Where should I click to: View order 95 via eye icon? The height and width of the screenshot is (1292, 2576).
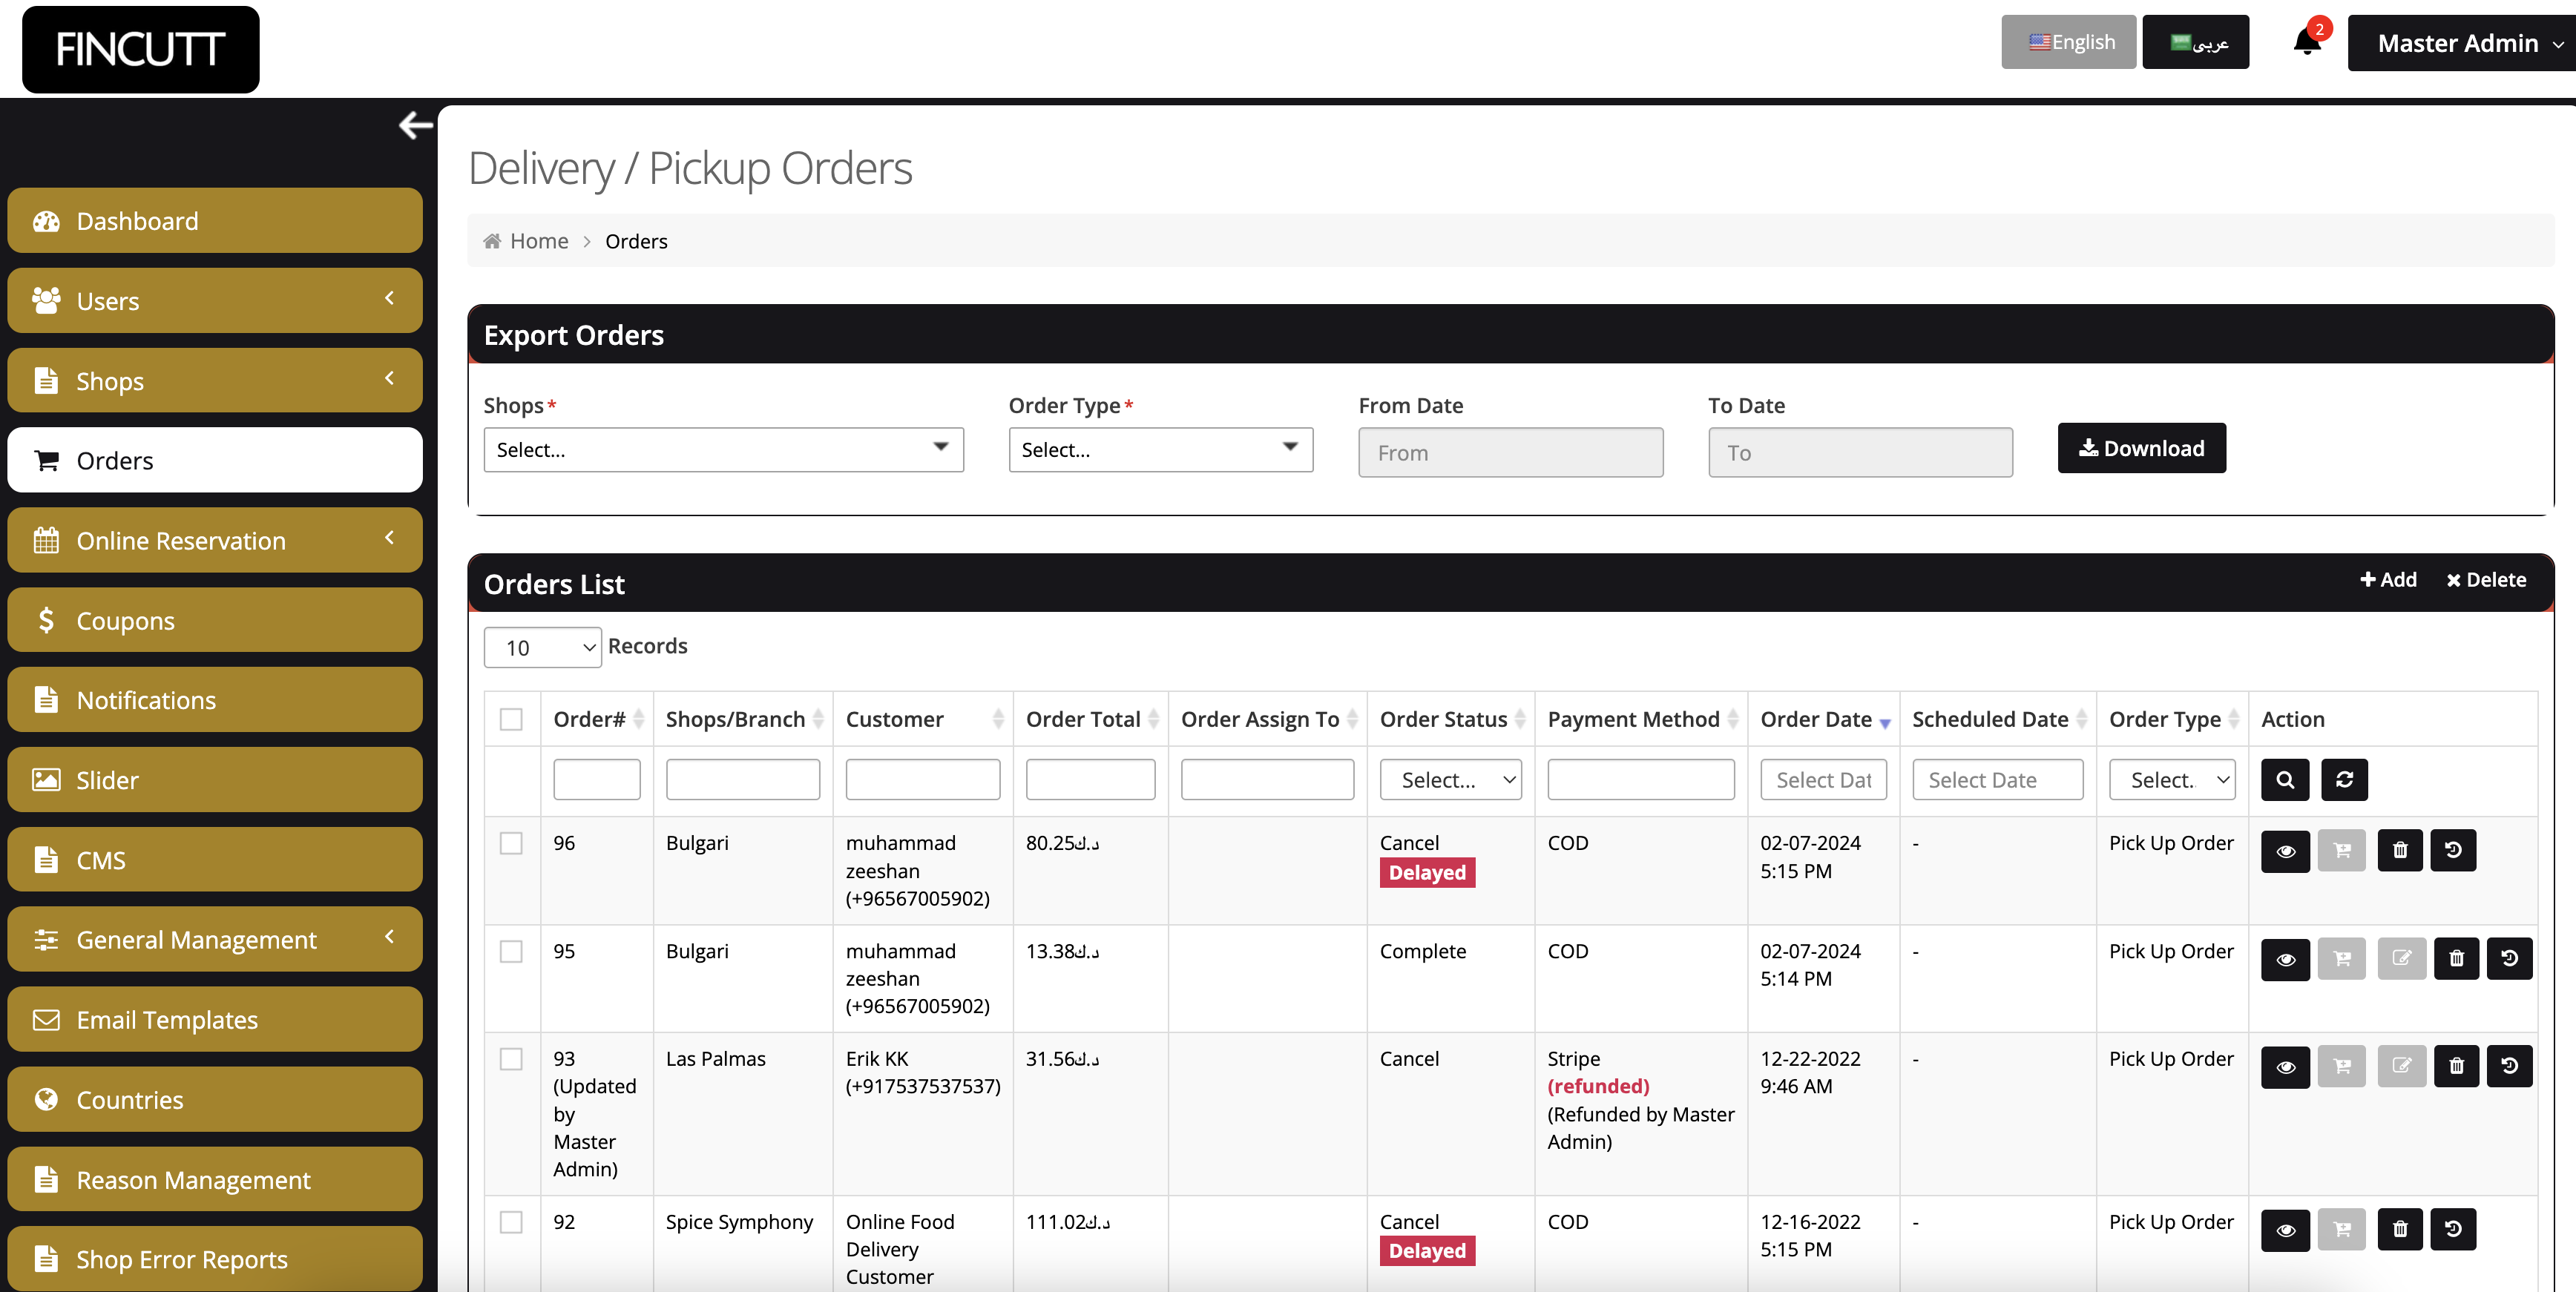[2285, 958]
